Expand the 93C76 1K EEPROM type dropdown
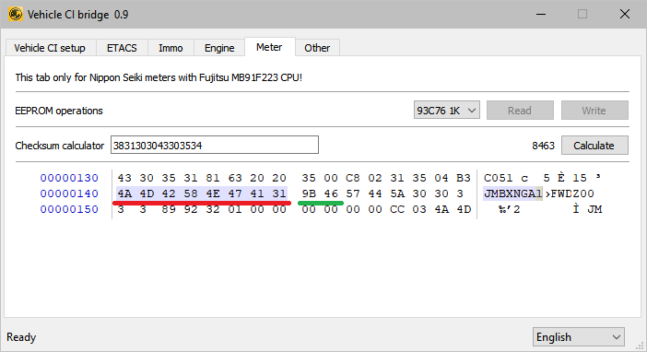The width and height of the screenshot is (647, 352). tap(446, 111)
